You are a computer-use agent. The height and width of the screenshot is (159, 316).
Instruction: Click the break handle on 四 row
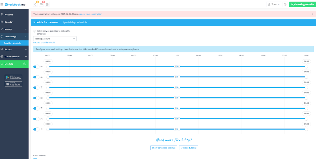click(175, 98)
